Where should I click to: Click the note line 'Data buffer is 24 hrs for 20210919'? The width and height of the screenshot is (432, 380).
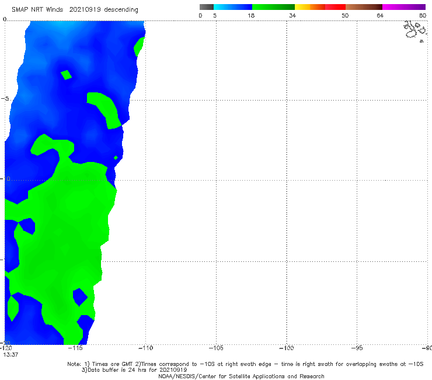[x=134, y=370]
